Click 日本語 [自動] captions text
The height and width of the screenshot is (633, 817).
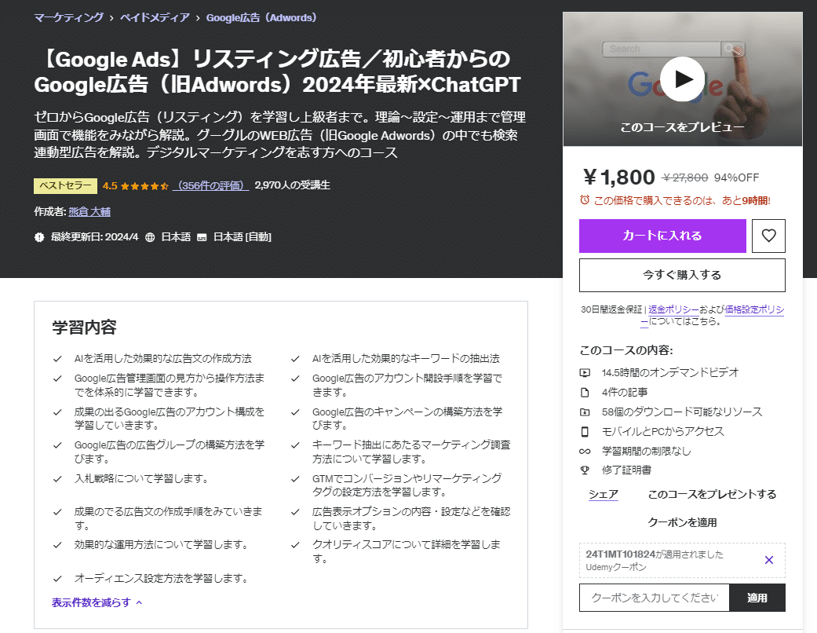click(x=243, y=237)
